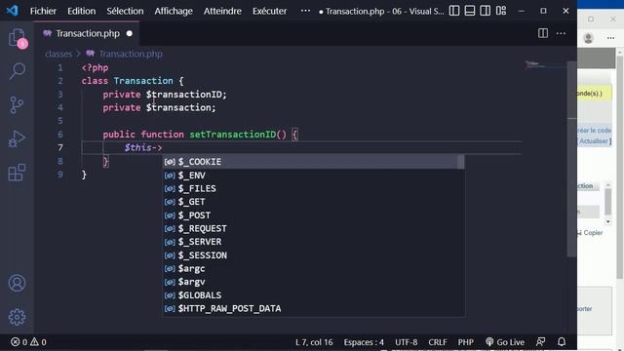
Task: Click background window vertical scrollbar
Action: pyautogui.click(x=620, y=167)
